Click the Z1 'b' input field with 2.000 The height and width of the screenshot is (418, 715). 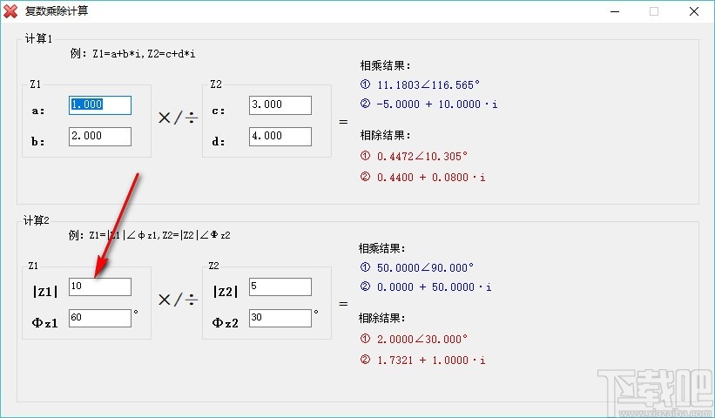point(99,136)
